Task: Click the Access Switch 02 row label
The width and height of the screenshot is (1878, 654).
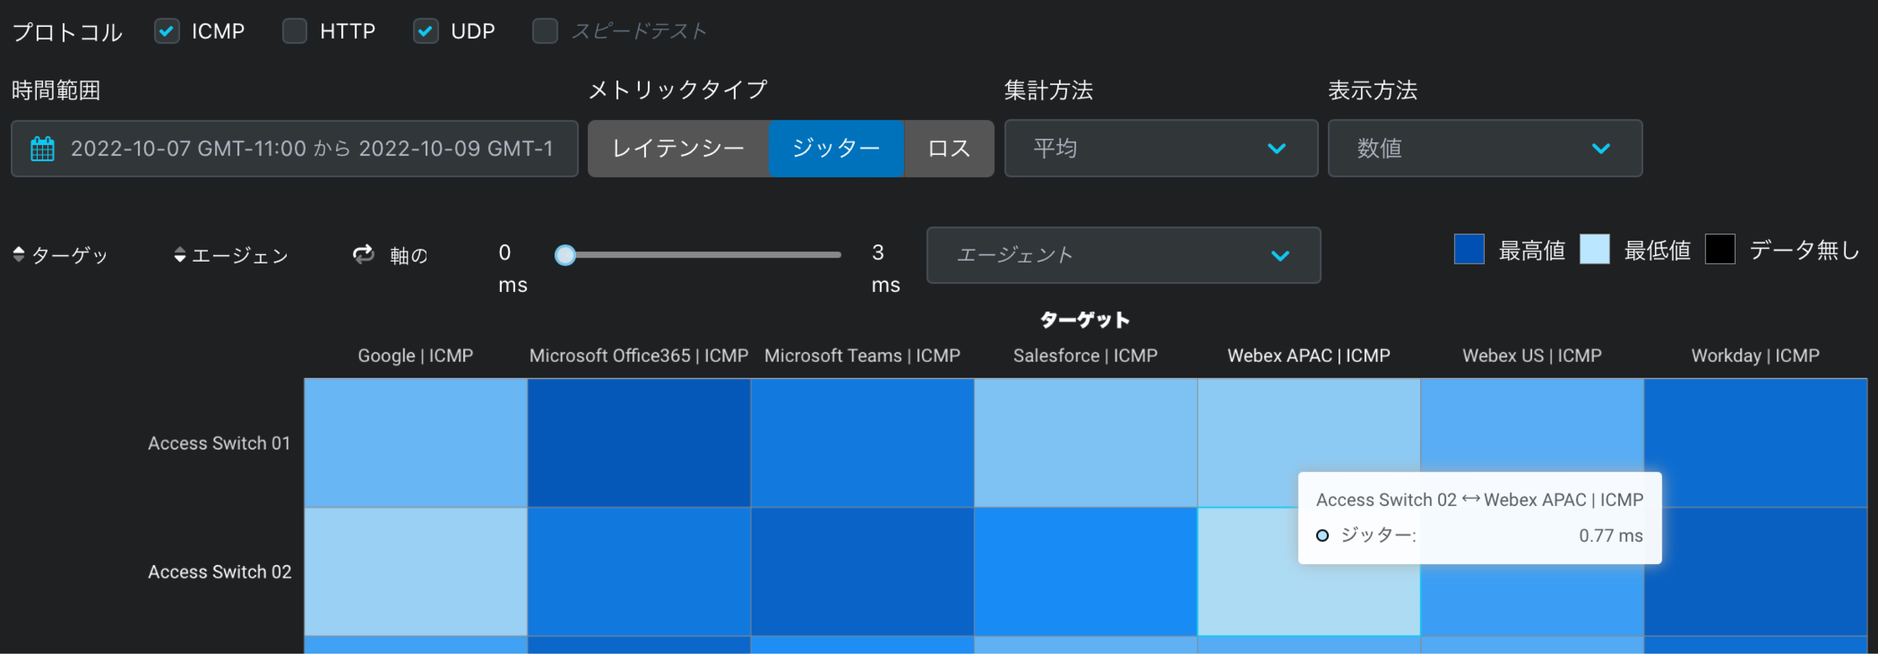Action: click(220, 572)
